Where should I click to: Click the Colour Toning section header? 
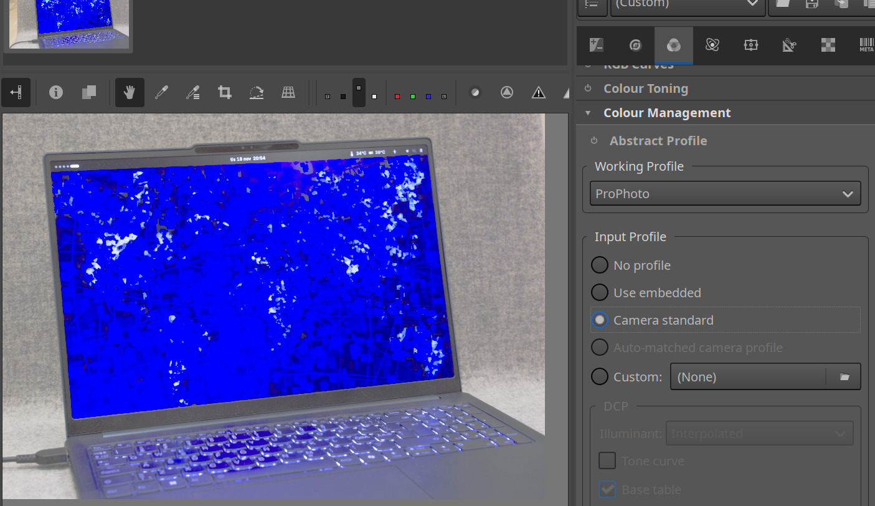coord(645,88)
